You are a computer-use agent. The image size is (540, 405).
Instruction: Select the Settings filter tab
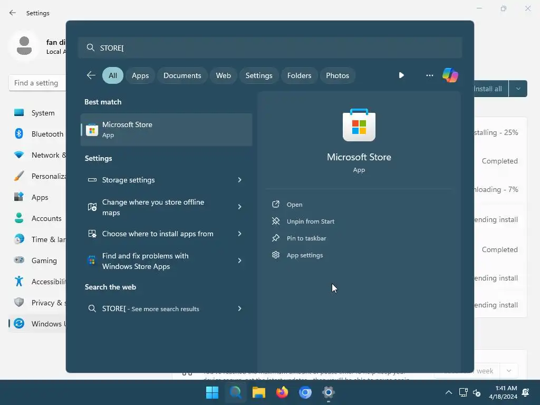click(259, 75)
